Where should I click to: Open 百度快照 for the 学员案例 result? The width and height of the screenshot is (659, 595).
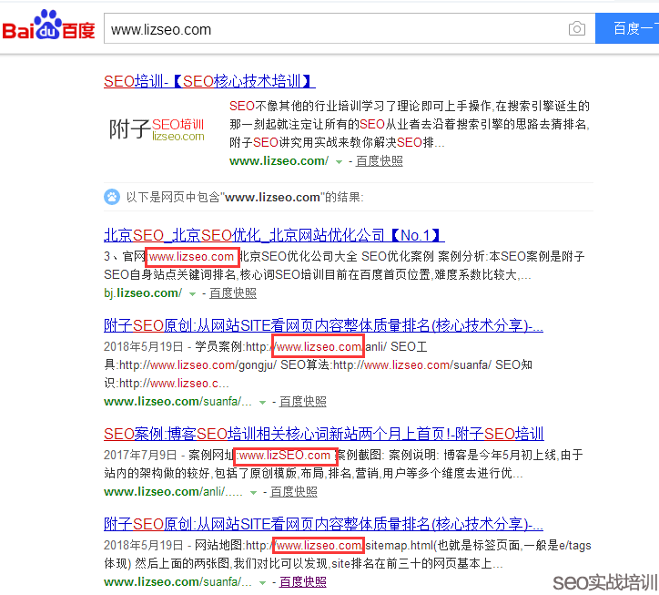(302, 402)
